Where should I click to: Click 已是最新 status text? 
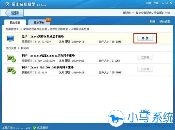click(43, 128)
